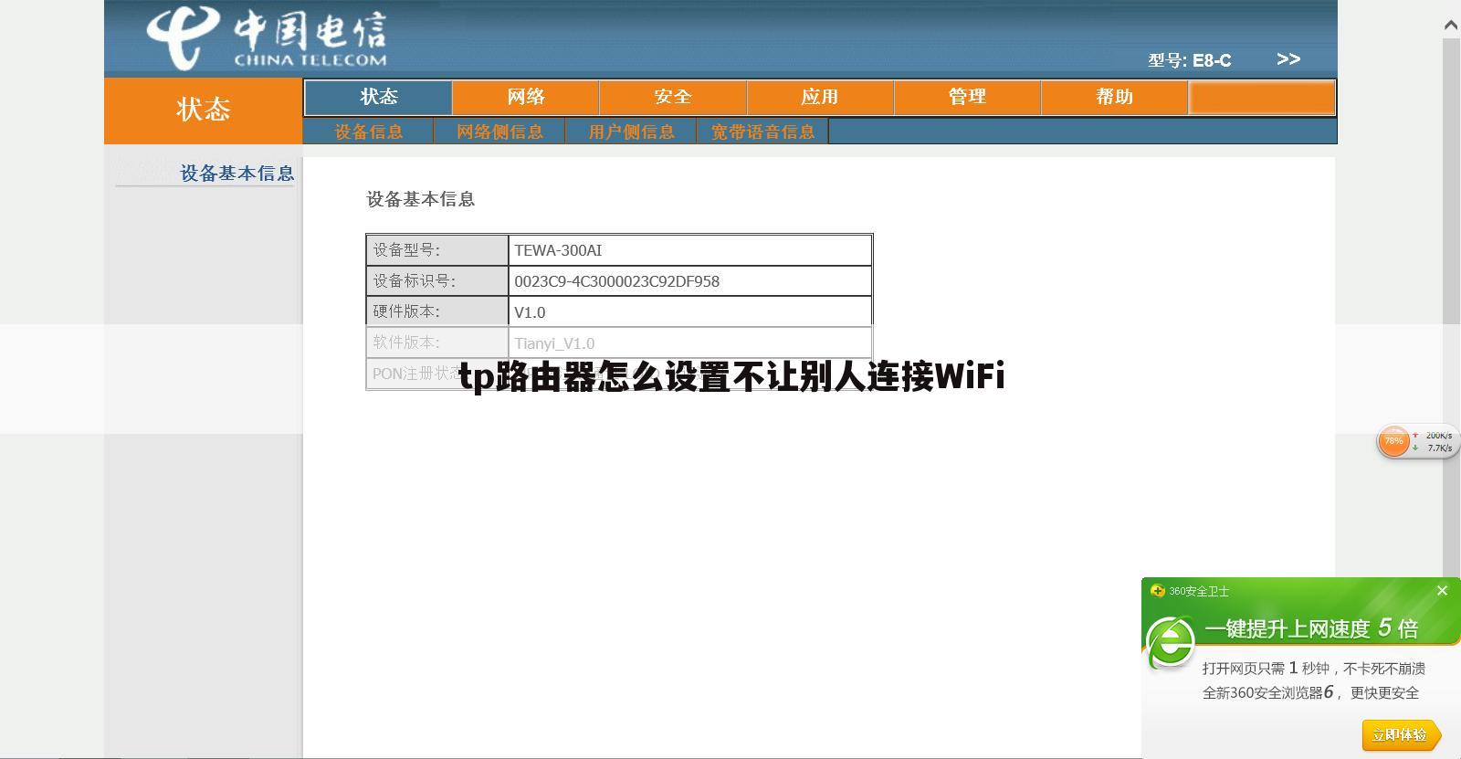Click the device ID 0023C9-4C3000023C92DF958

coord(616,281)
